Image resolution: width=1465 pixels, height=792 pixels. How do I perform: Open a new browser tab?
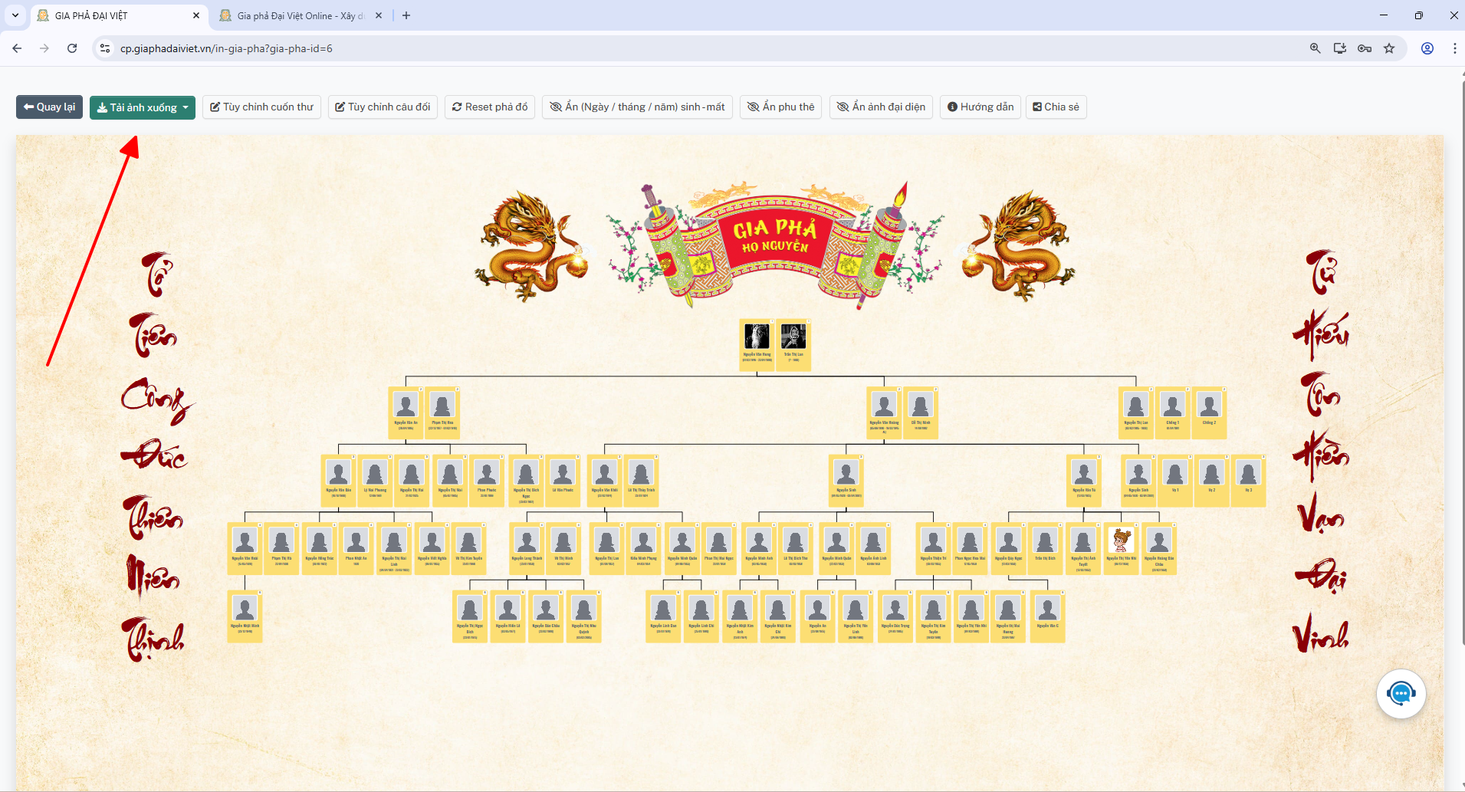pyautogui.click(x=406, y=15)
